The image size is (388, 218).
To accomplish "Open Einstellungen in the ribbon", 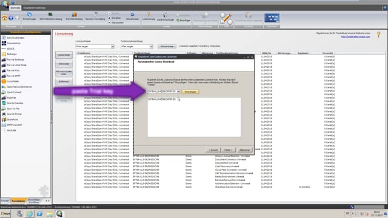I will tap(30, 16).
